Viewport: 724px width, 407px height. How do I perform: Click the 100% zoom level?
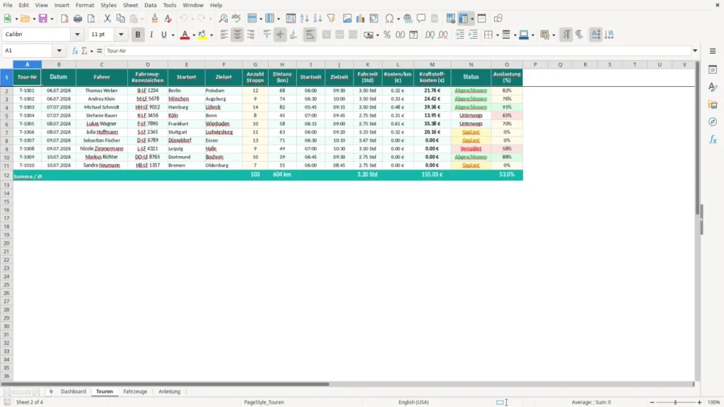(714, 402)
